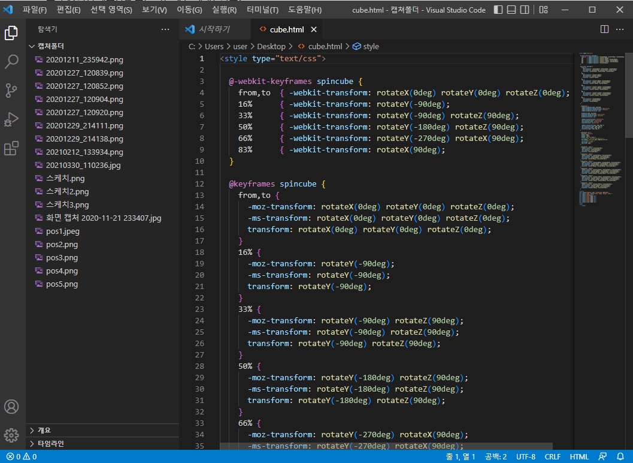
Task: Toggle the bottom panel layout button
Action: tap(511, 10)
